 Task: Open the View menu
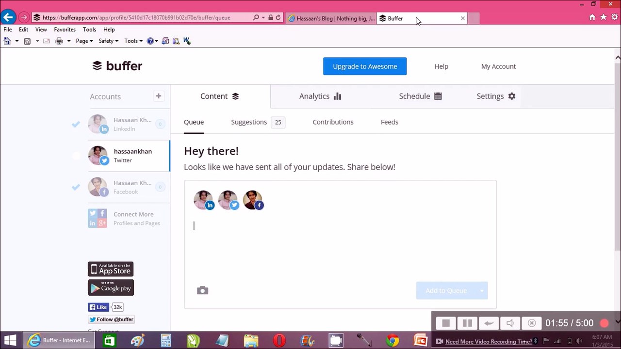pos(41,30)
